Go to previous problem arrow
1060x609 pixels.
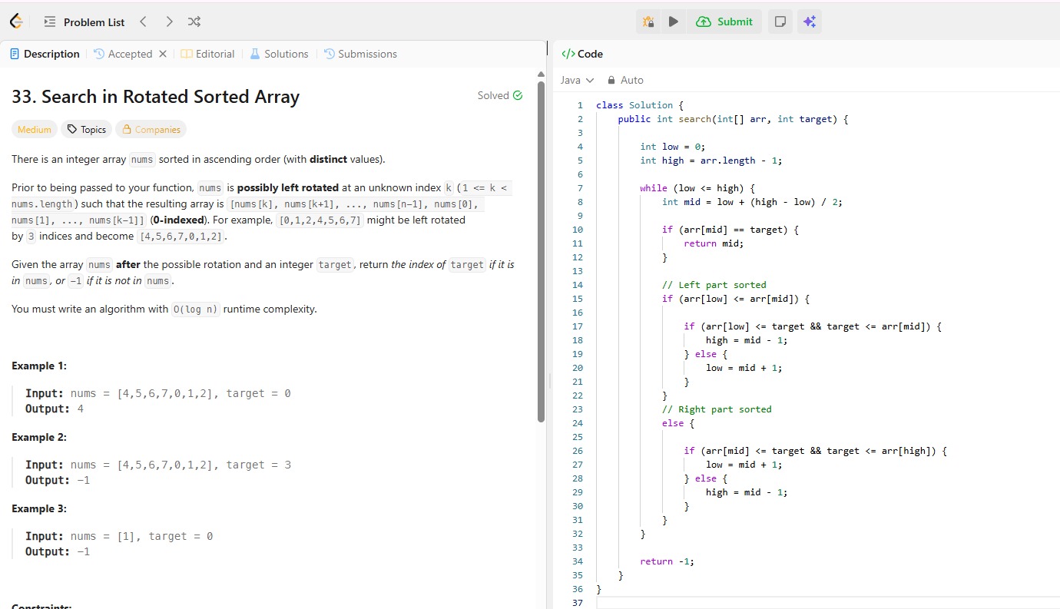[x=143, y=22]
